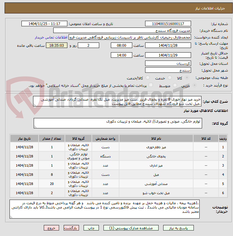Click the شرح کلی نیاز description textarea
Image resolution: width=233 pixels, height=236 pixels.
tap(117, 101)
